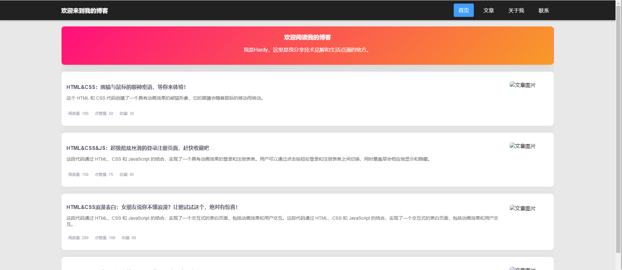Click the 浪漫表白 article's description paragraph
This screenshot has width=622, height=270.
282,221
